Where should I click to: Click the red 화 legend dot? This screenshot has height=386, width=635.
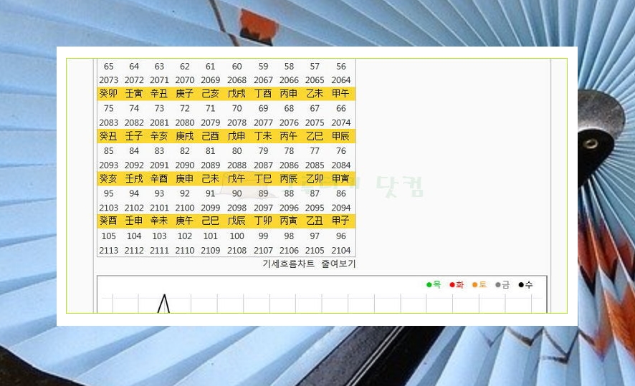click(452, 285)
